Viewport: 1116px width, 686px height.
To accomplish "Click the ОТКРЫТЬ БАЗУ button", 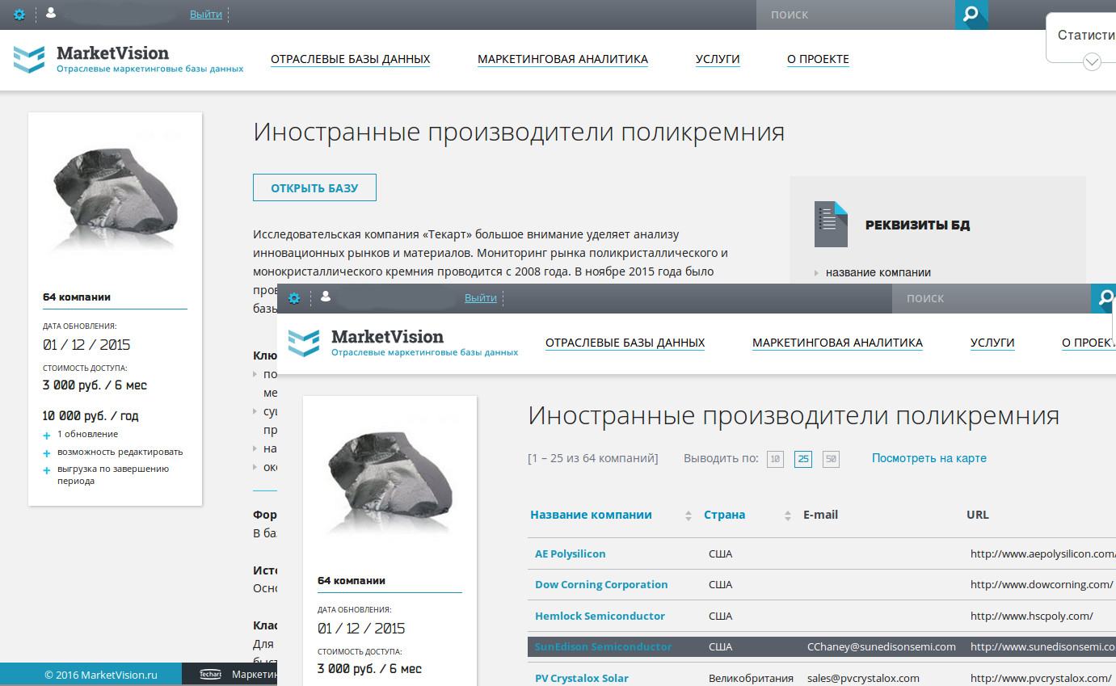I will click(x=314, y=187).
